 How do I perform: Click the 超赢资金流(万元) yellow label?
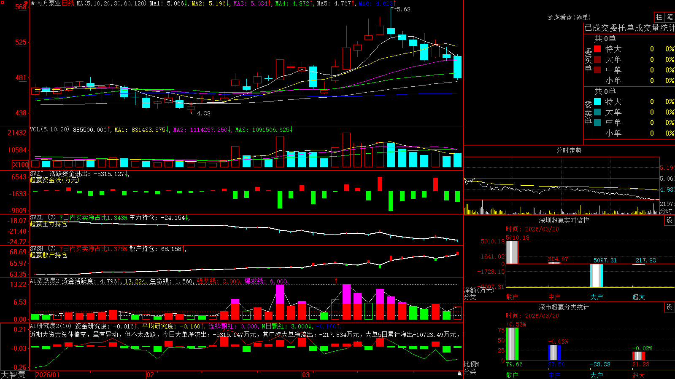[54, 180]
